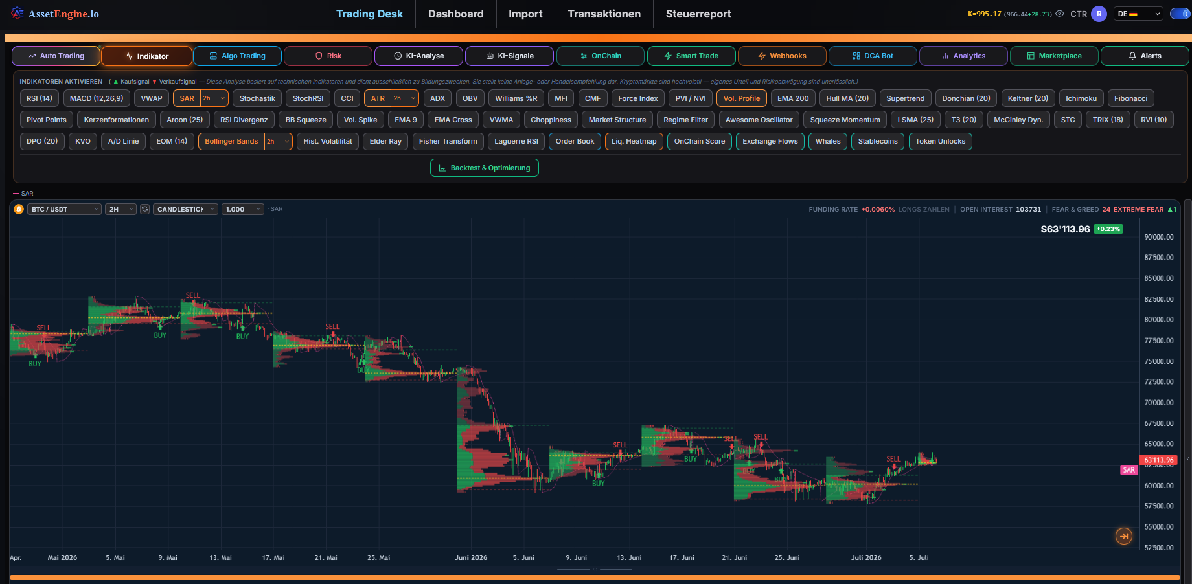The width and height of the screenshot is (1192, 584).
Task: Open the OnChain tab
Action: tap(600, 56)
